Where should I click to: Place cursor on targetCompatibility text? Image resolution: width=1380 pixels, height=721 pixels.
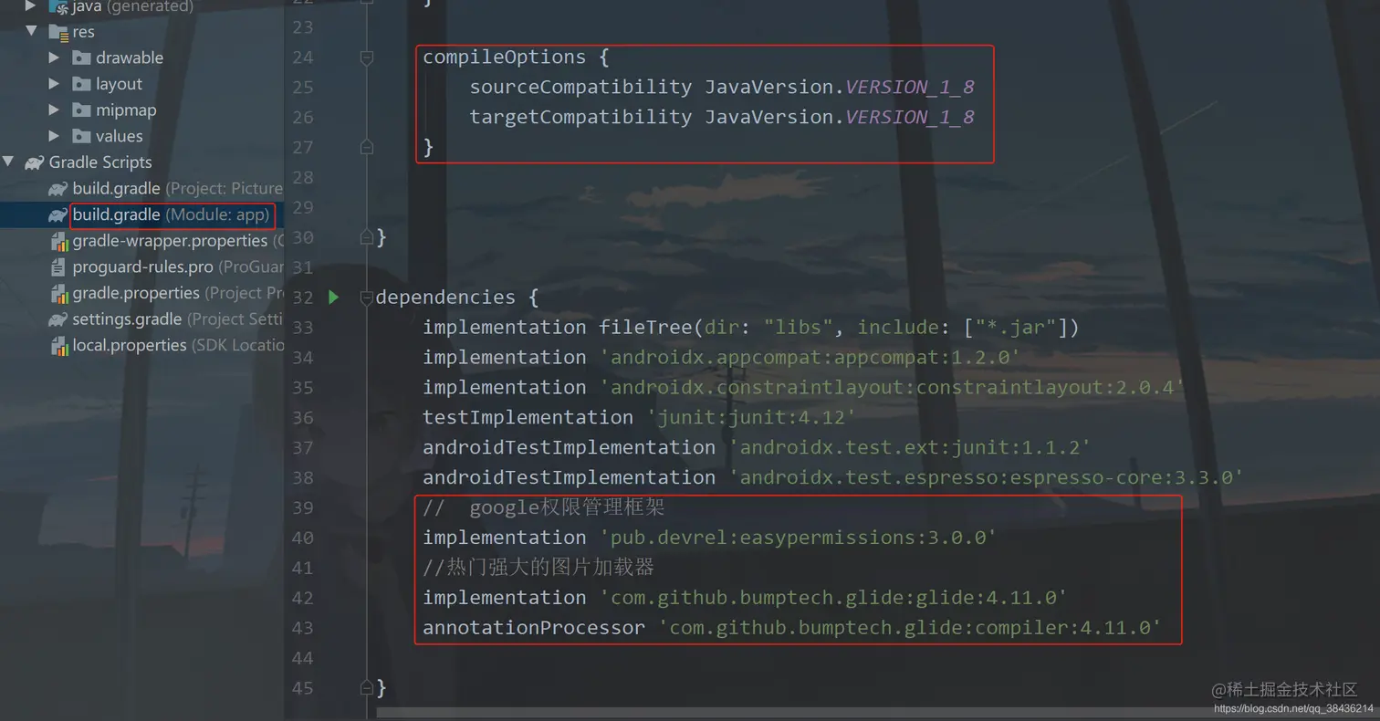(581, 117)
